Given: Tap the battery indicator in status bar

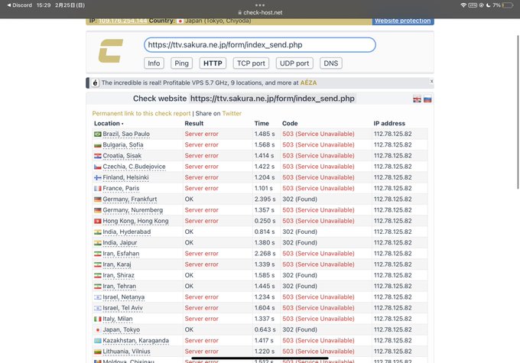Looking at the screenshot, I should (508, 5).
